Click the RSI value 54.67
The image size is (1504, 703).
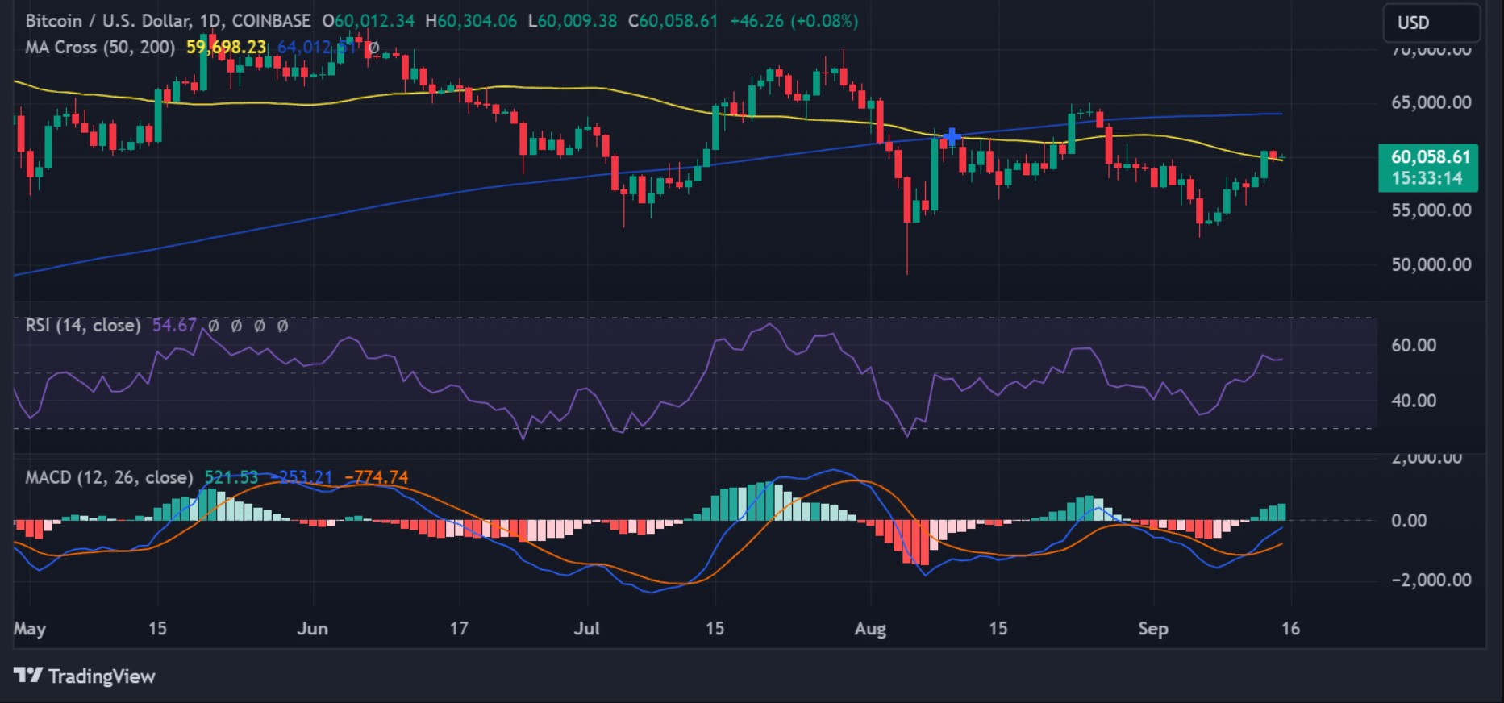point(174,325)
